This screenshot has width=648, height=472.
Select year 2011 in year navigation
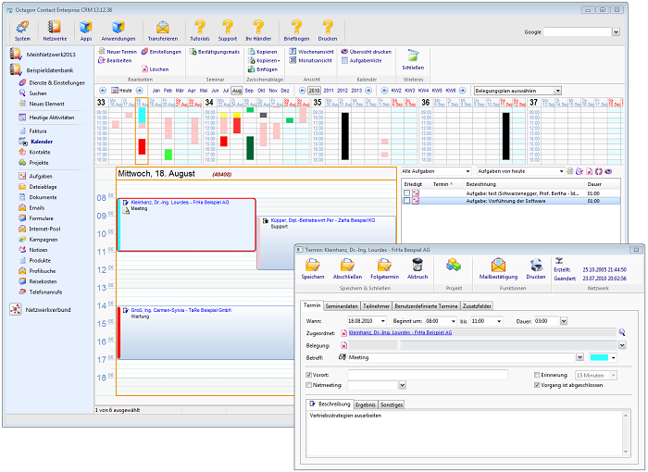click(328, 90)
